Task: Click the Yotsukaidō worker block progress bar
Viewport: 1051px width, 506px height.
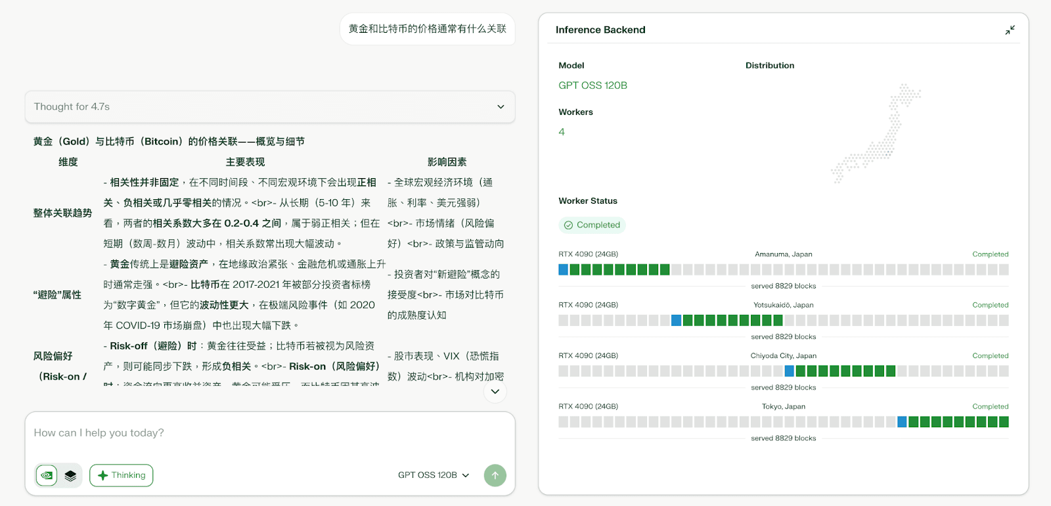Action: (x=783, y=321)
